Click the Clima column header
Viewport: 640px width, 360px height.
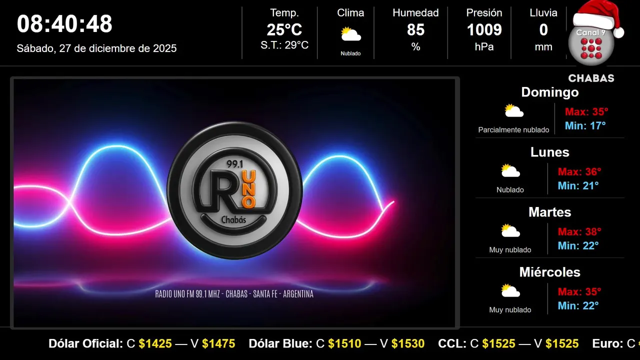click(350, 13)
